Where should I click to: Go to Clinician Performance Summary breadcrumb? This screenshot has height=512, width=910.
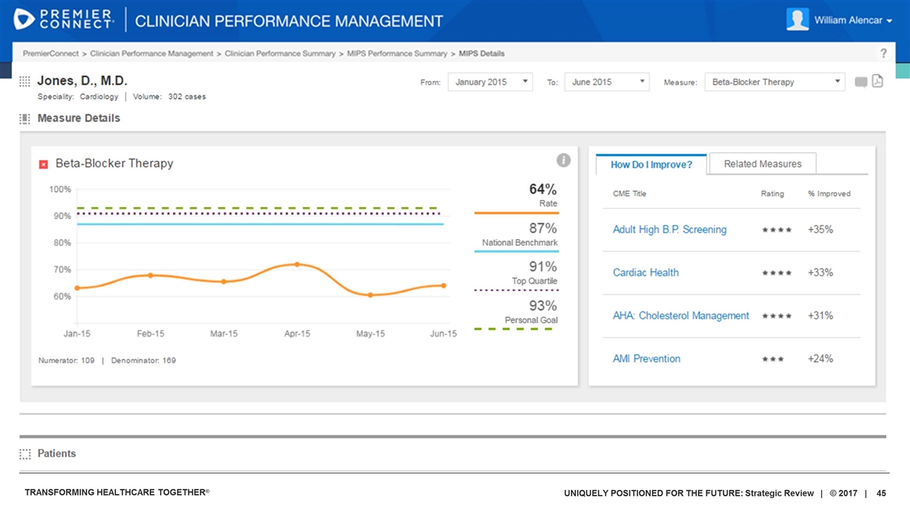(280, 53)
